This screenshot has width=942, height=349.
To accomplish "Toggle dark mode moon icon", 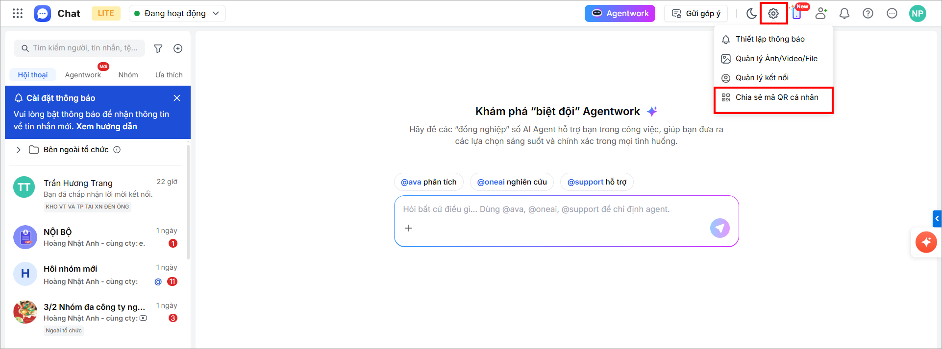I will (751, 13).
